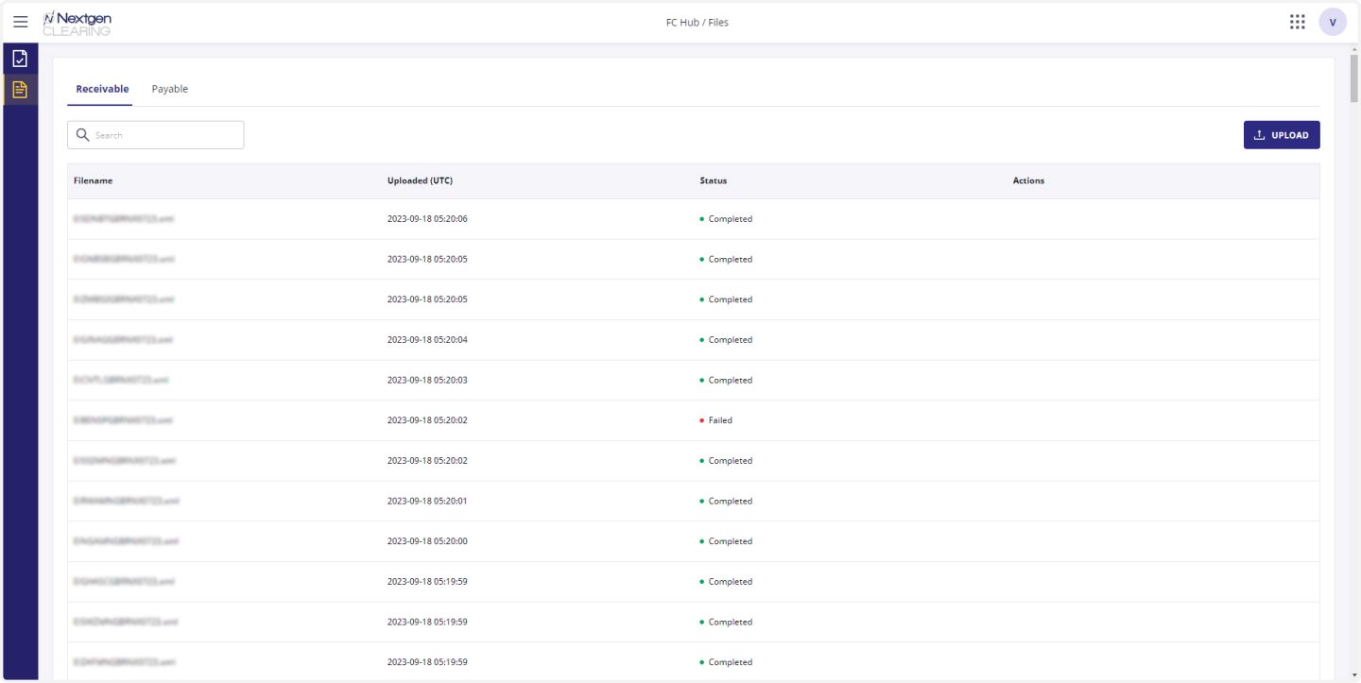The height and width of the screenshot is (683, 1361).
Task: Click Completed status for 05:20:06 row
Action: (x=726, y=219)
